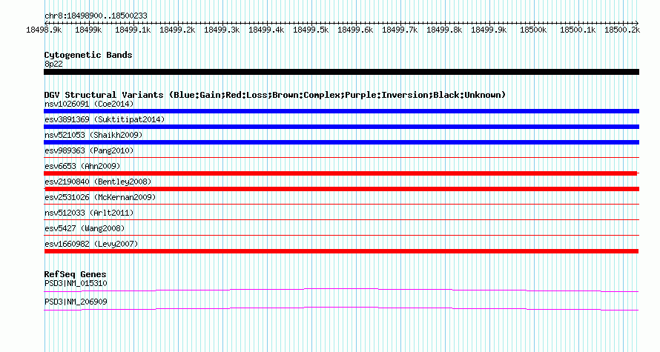This screenshot has width=660, height=352.
Task: Open variant esv989363 (Pang2010) label
Action: click(x=89, y=150)
